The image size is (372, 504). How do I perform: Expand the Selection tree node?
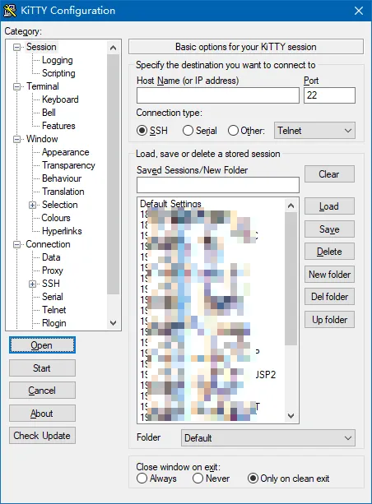tap(32, 205)
